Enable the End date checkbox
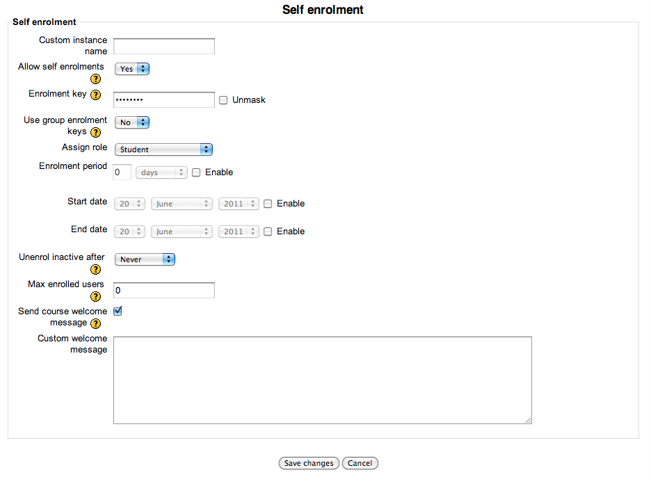The image size is (651, 477). pos(268,232)
